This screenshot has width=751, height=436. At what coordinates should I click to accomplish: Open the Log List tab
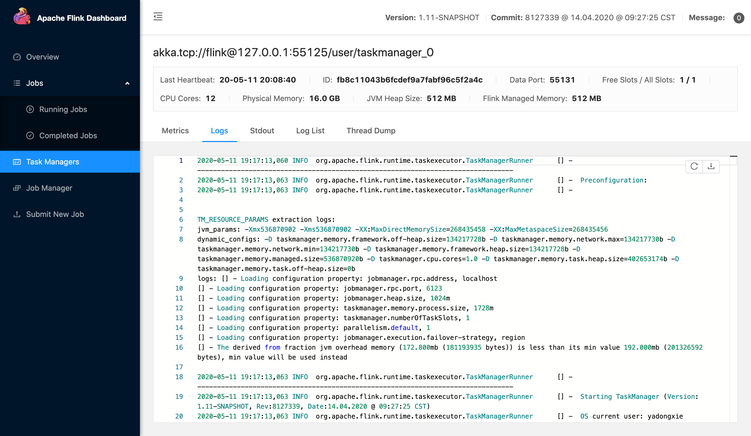310,131
